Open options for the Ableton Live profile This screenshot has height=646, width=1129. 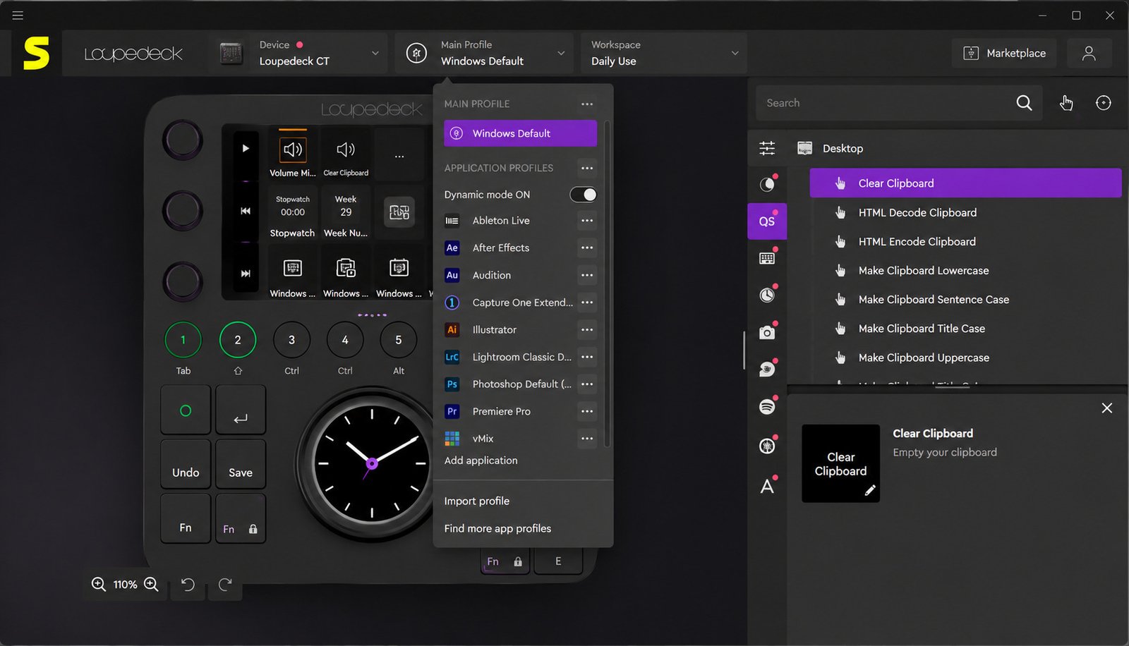(x=587, y=221)
